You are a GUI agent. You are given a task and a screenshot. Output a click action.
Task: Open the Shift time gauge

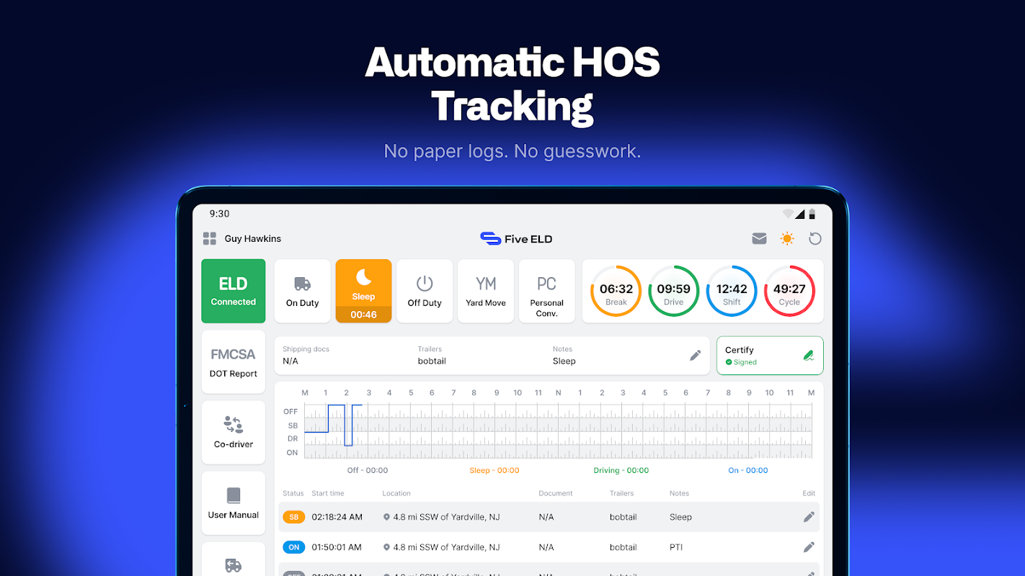732,291
